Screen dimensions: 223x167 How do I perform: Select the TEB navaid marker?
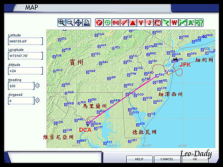(x=168, y=53)
